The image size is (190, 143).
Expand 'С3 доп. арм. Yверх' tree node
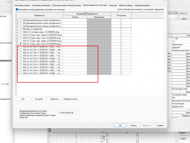[18, 35]
